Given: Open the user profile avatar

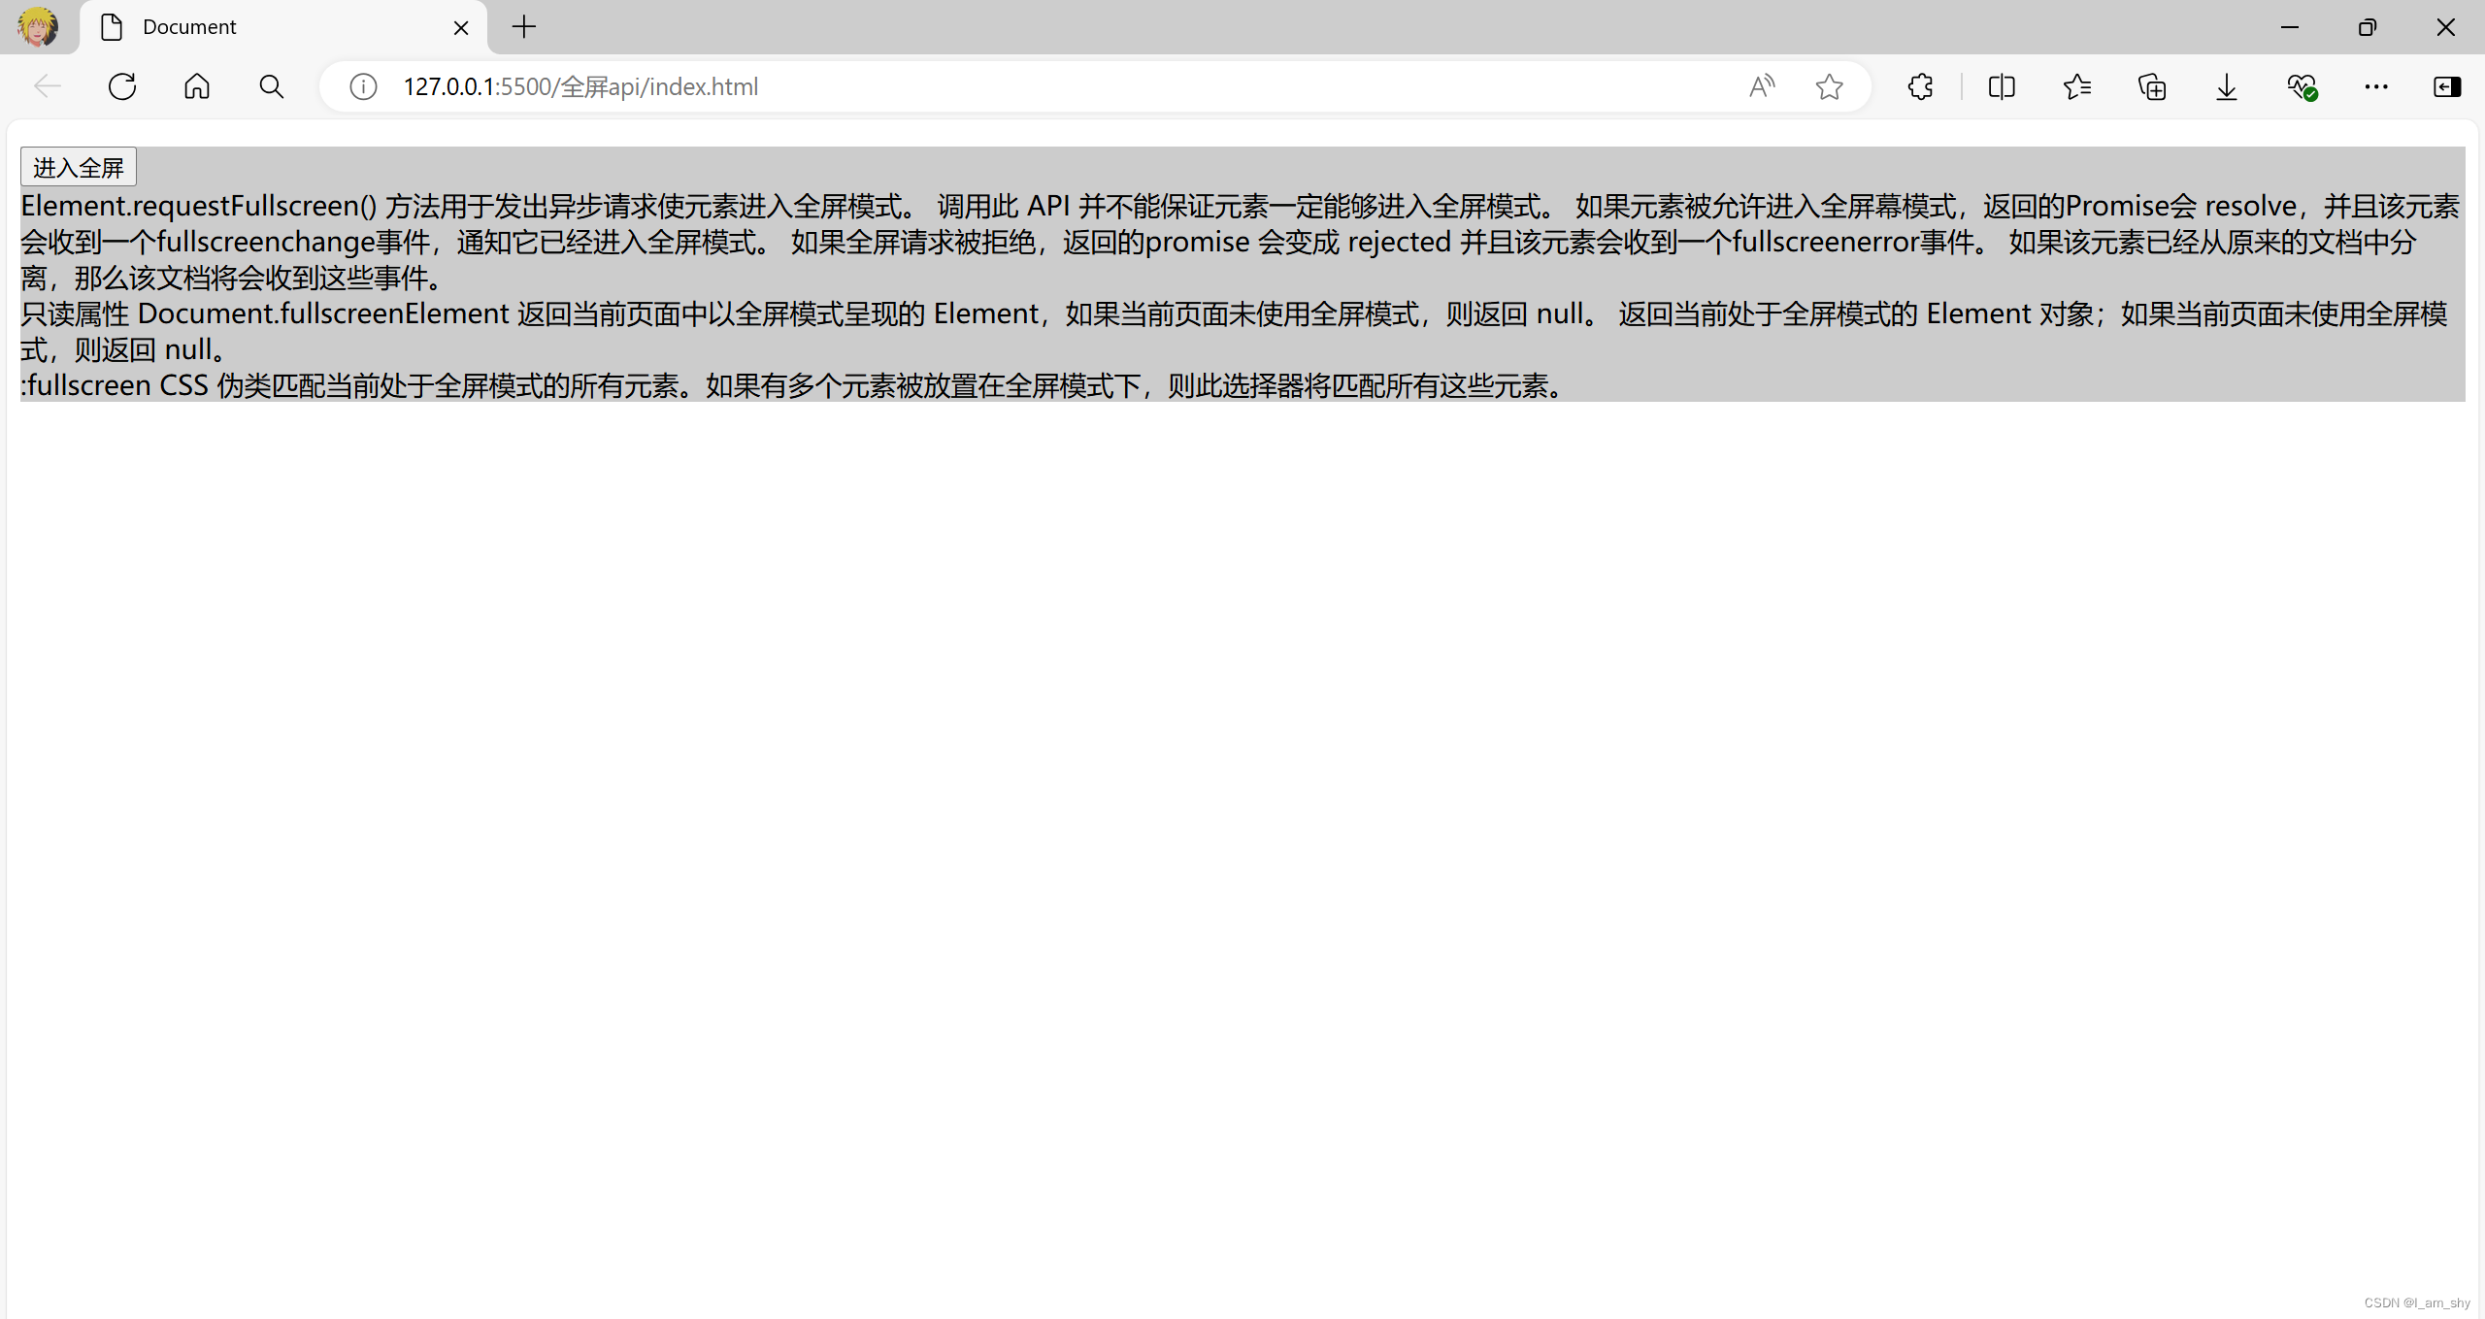Looking at the screenshot, I should point(37,27).
